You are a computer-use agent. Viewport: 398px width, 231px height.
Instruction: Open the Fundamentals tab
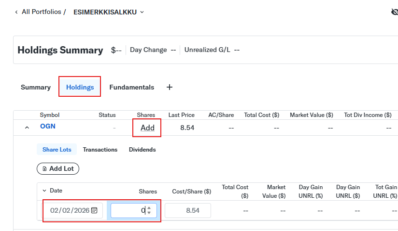click(132, 87)
